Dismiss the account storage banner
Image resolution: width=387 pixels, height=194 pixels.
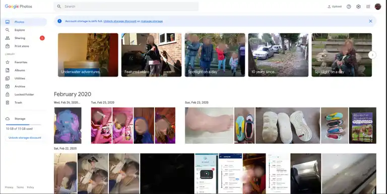370,21
